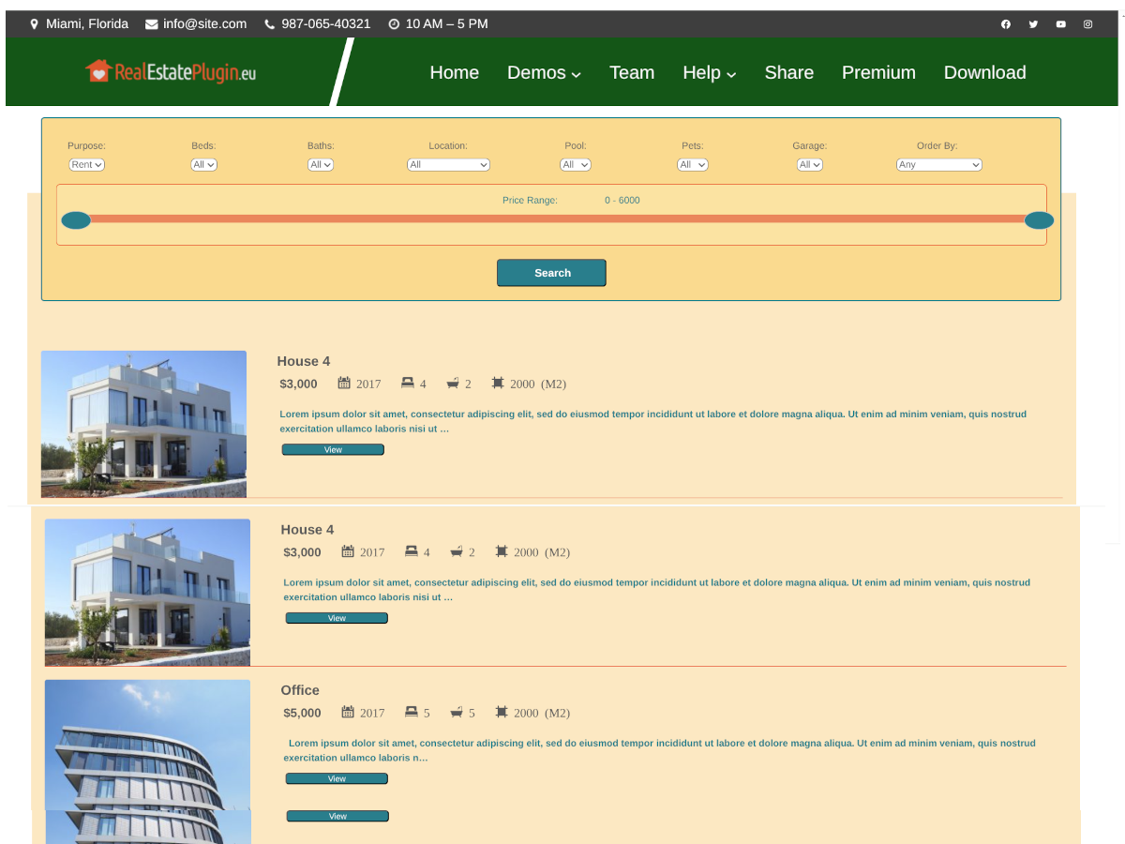
Task: Select Team in the navigation bar
Action: [632, 72]
